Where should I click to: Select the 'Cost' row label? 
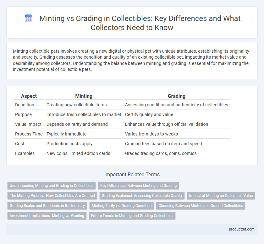click(20, 144)
